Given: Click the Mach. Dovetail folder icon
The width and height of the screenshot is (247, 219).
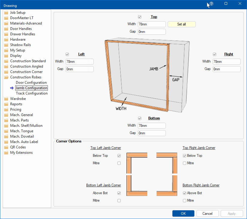Looking at the screenshot, I should (6, 136).
